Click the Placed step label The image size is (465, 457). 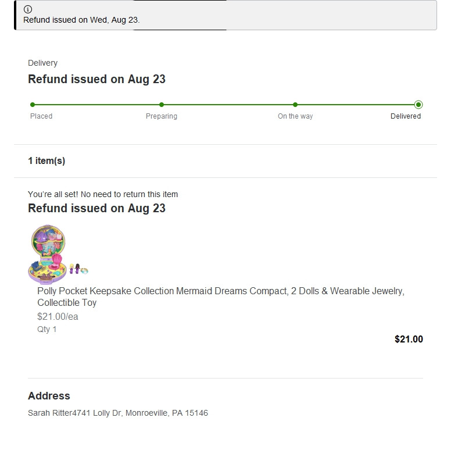(41, 116)
